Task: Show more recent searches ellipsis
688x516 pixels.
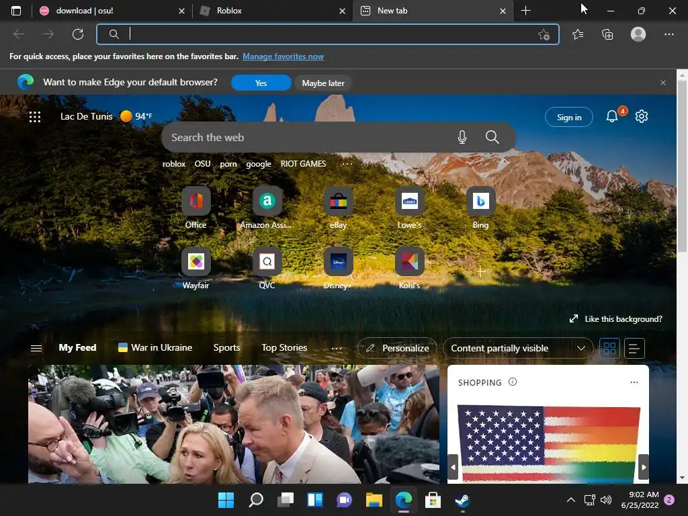Action: pos(347,164)
